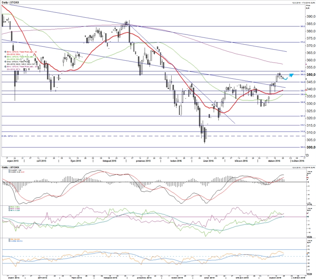Open the Daily /.STOXX title in the top chart
Image resolution: width=316 pixels, height=280 pixels.
click(10, 2)
